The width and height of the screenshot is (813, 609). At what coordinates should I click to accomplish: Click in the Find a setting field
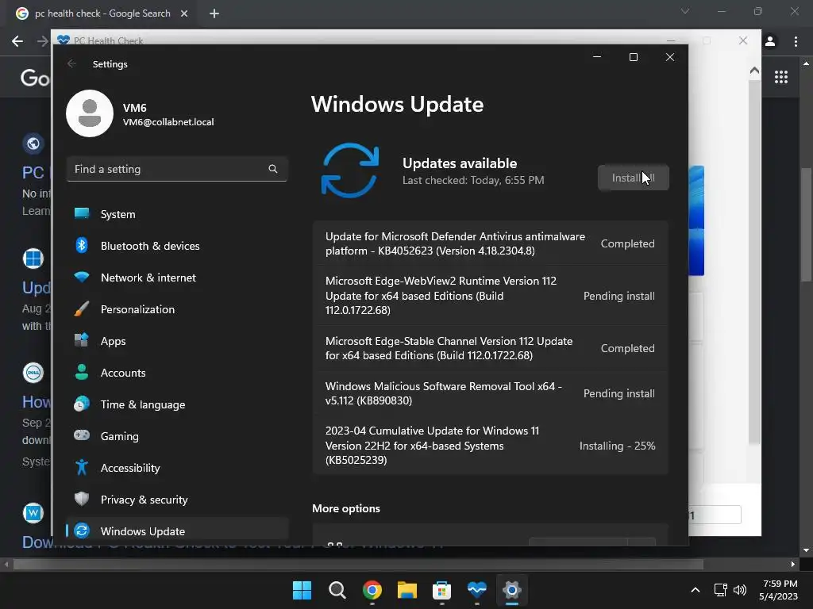pos(177,169)
